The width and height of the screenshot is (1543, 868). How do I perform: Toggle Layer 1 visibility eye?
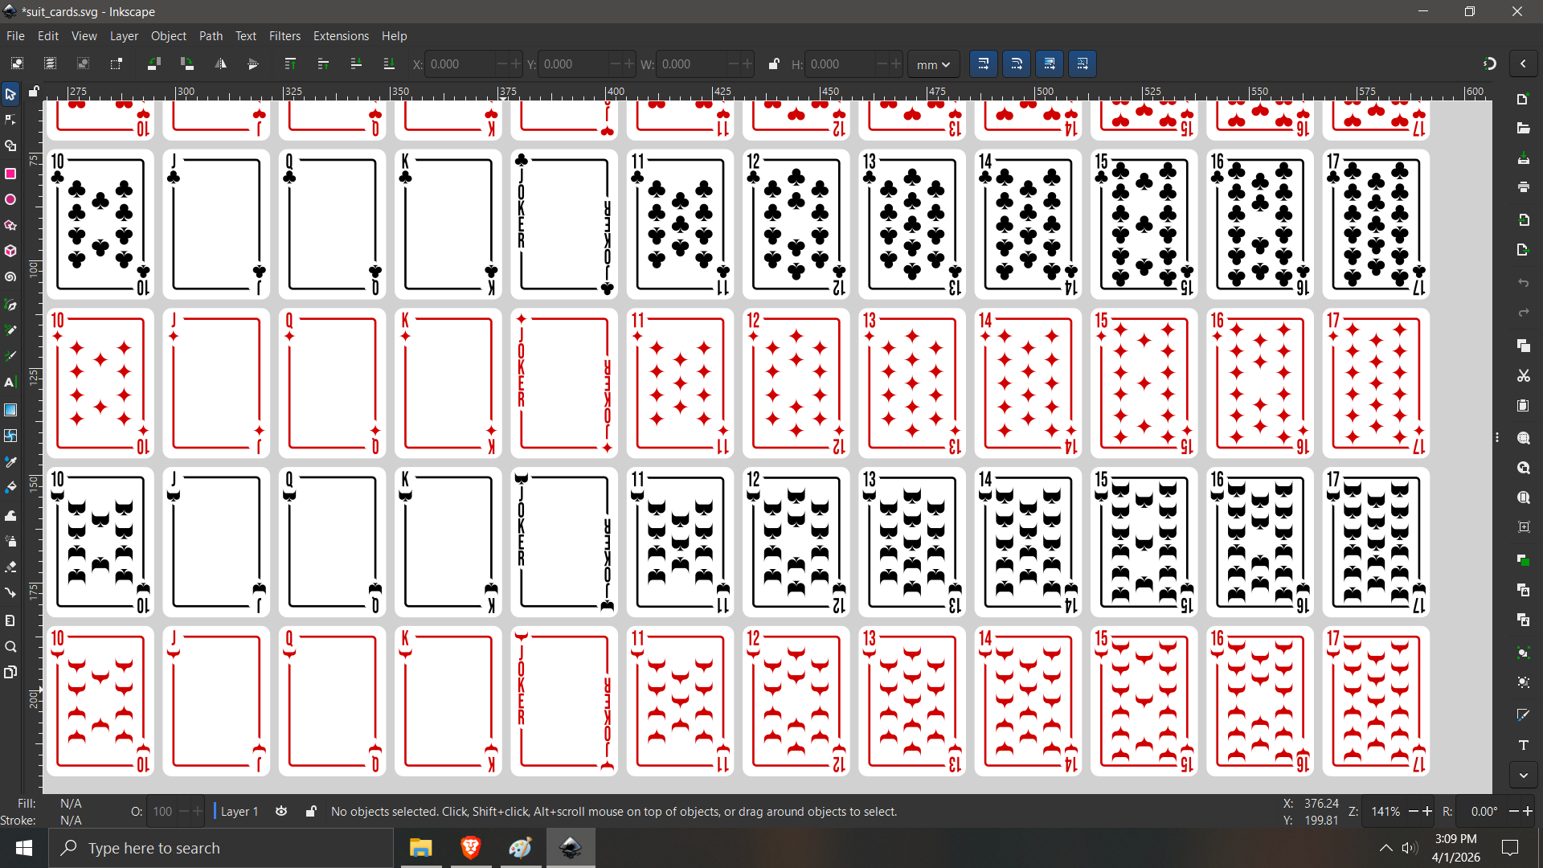[281, 812]
